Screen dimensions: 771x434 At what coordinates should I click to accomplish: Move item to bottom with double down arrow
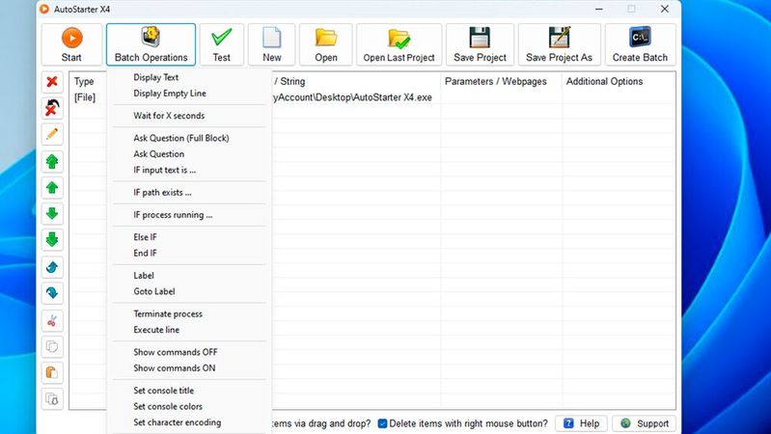pos(52,240)
